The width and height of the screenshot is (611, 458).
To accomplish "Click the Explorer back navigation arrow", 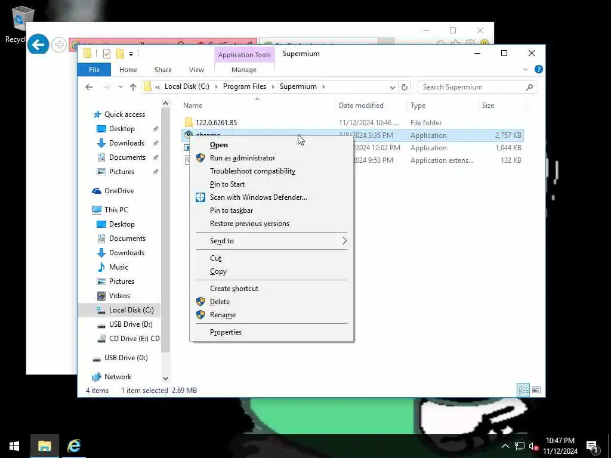I will click(x=90, y=87).
